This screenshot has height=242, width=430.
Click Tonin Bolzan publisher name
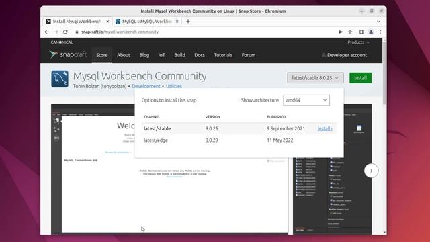(99, 86)
